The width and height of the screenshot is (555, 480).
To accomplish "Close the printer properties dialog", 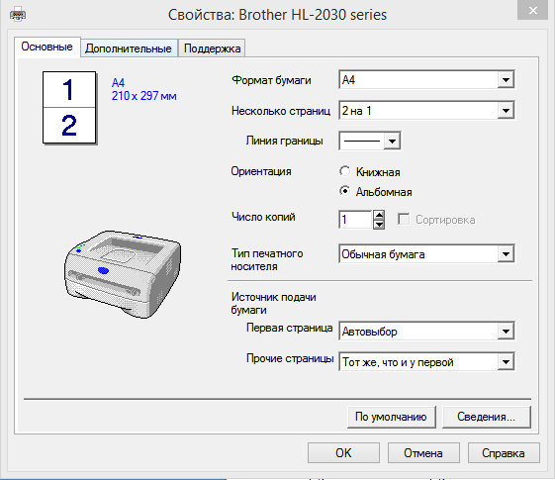I will point(532,10).
